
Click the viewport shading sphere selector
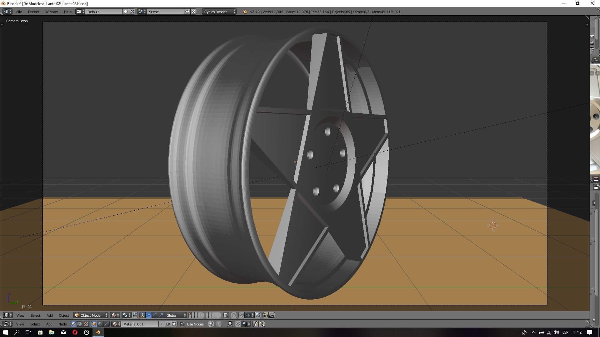115,315
